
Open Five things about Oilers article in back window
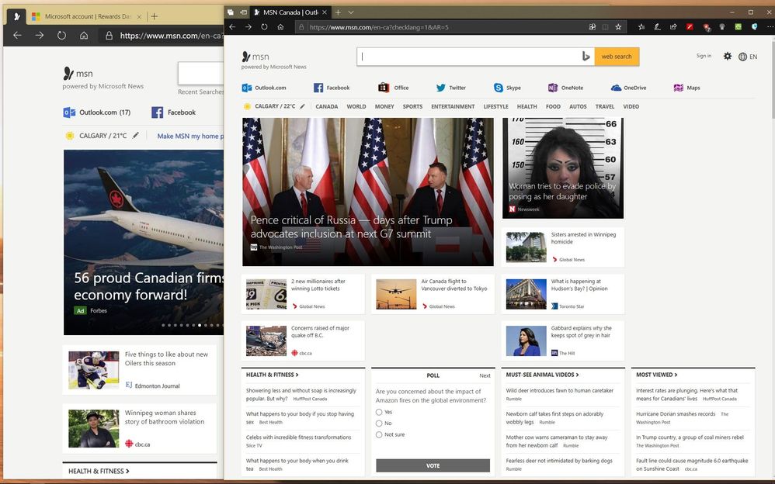coord(140,370)
